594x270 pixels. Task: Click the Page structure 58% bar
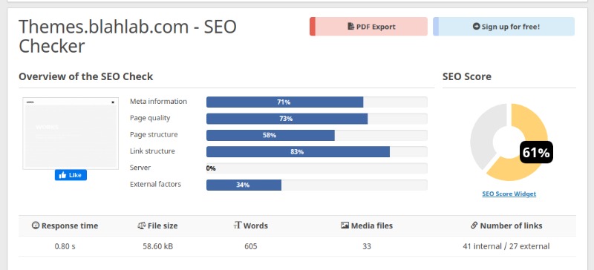click(317, 135)
